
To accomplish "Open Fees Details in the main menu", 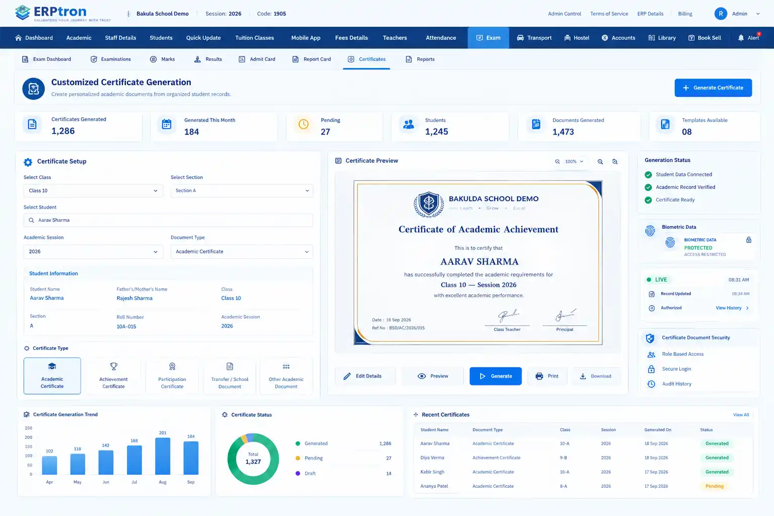I will point(352,38).
